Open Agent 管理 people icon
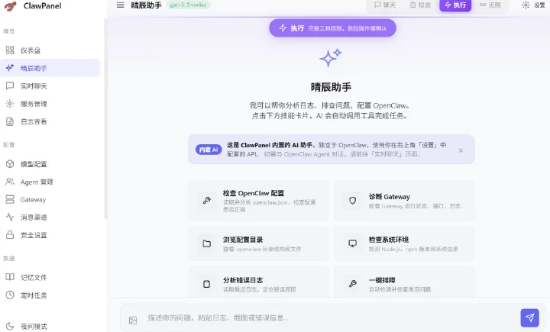The image size is (550, 332). point(10,182)
